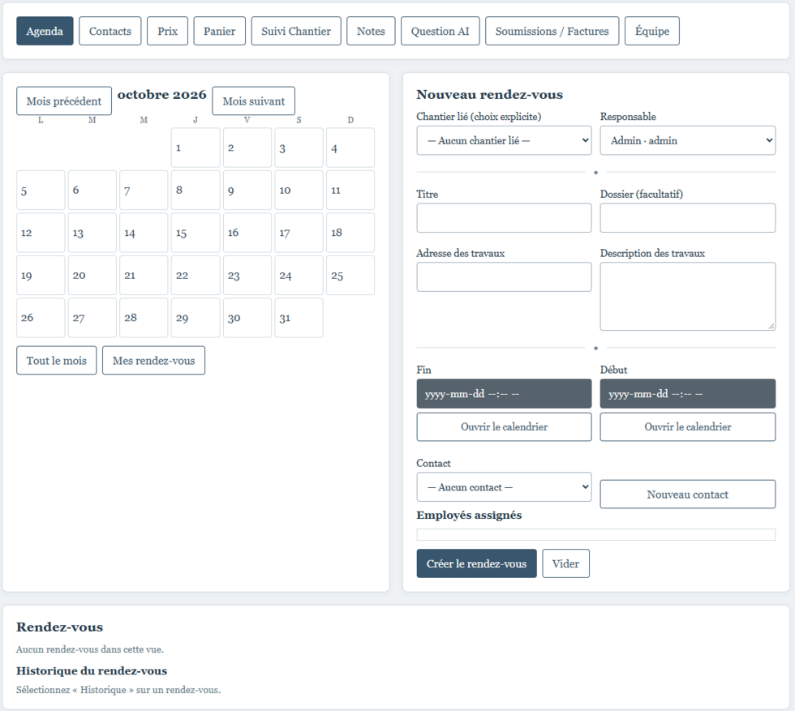Screen dimensions: 795x711
Task: Focus the Titre input field
Action: (x=504, y=218)
